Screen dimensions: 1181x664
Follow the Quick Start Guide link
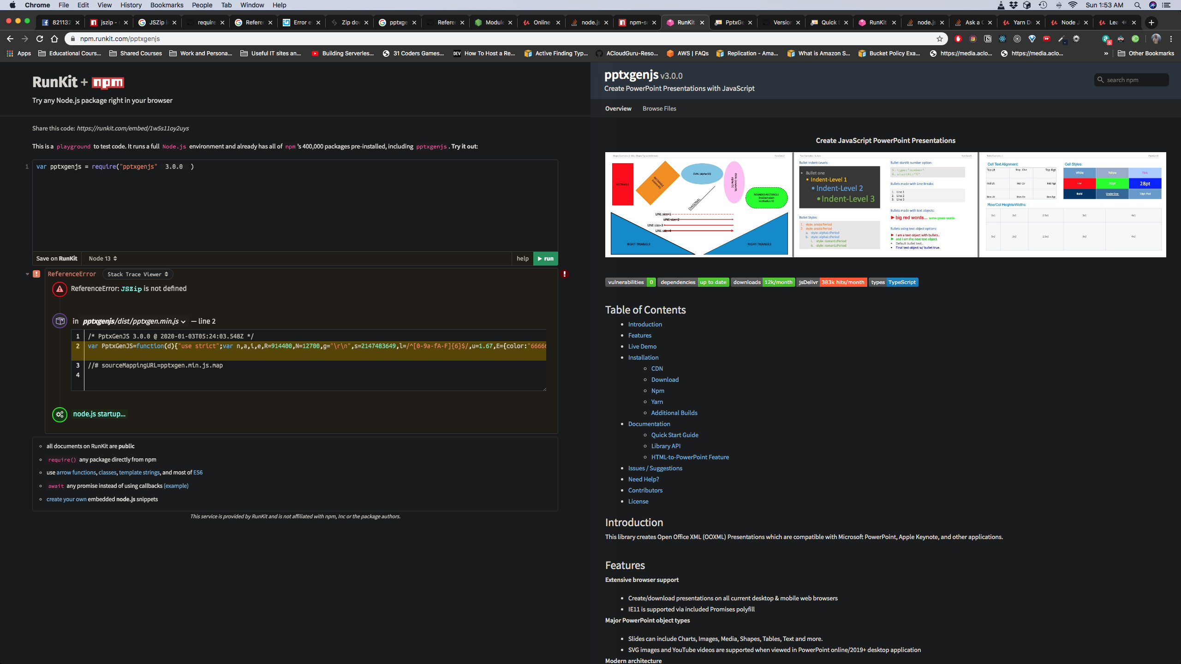click(674, 435)
